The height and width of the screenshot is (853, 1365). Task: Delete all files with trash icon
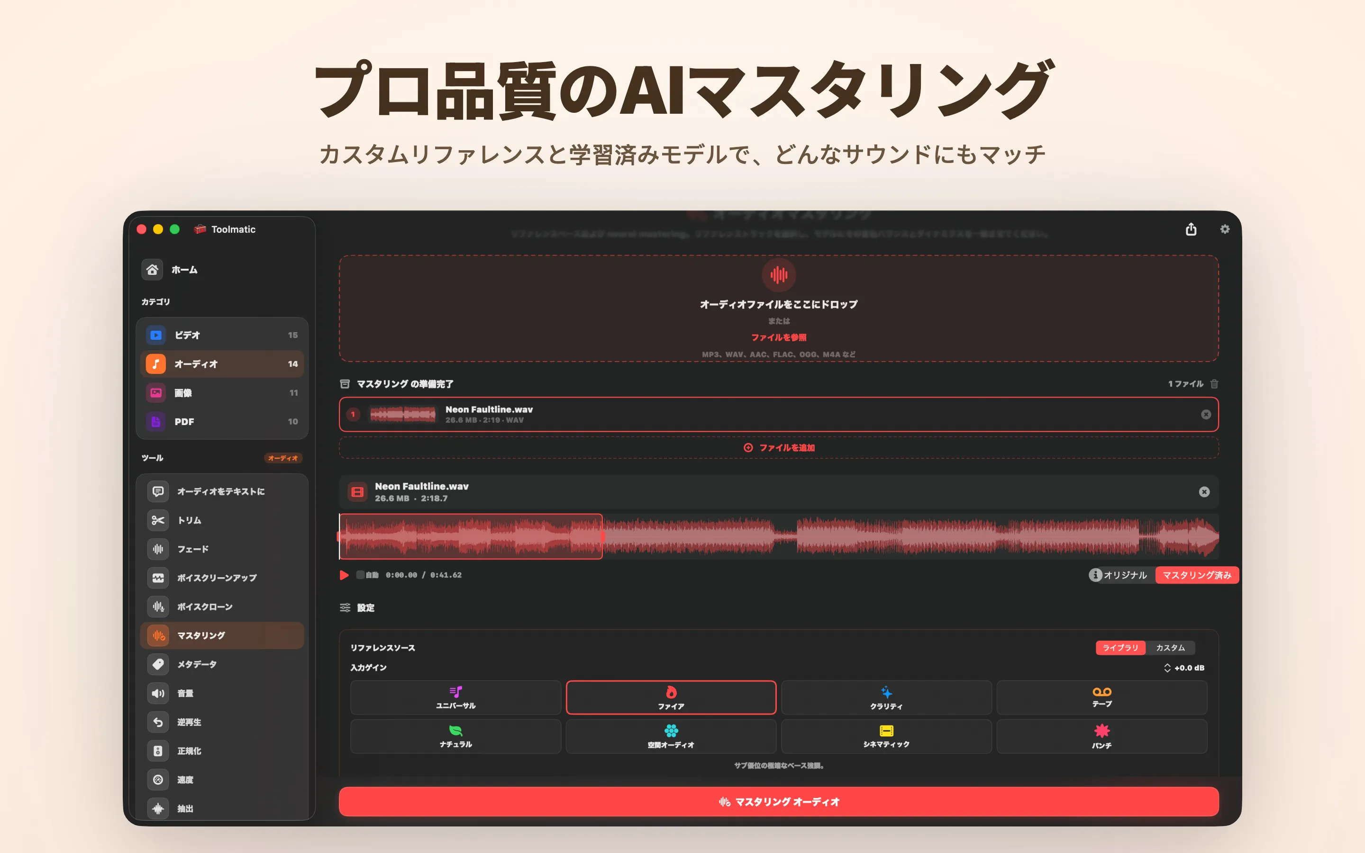pos(1214,384)
